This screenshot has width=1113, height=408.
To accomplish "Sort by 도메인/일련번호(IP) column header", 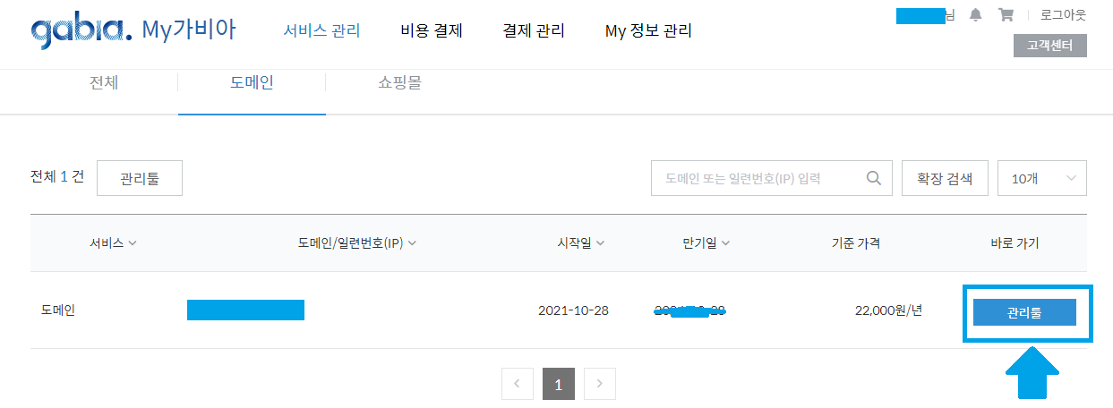I will tap(357, 242).
